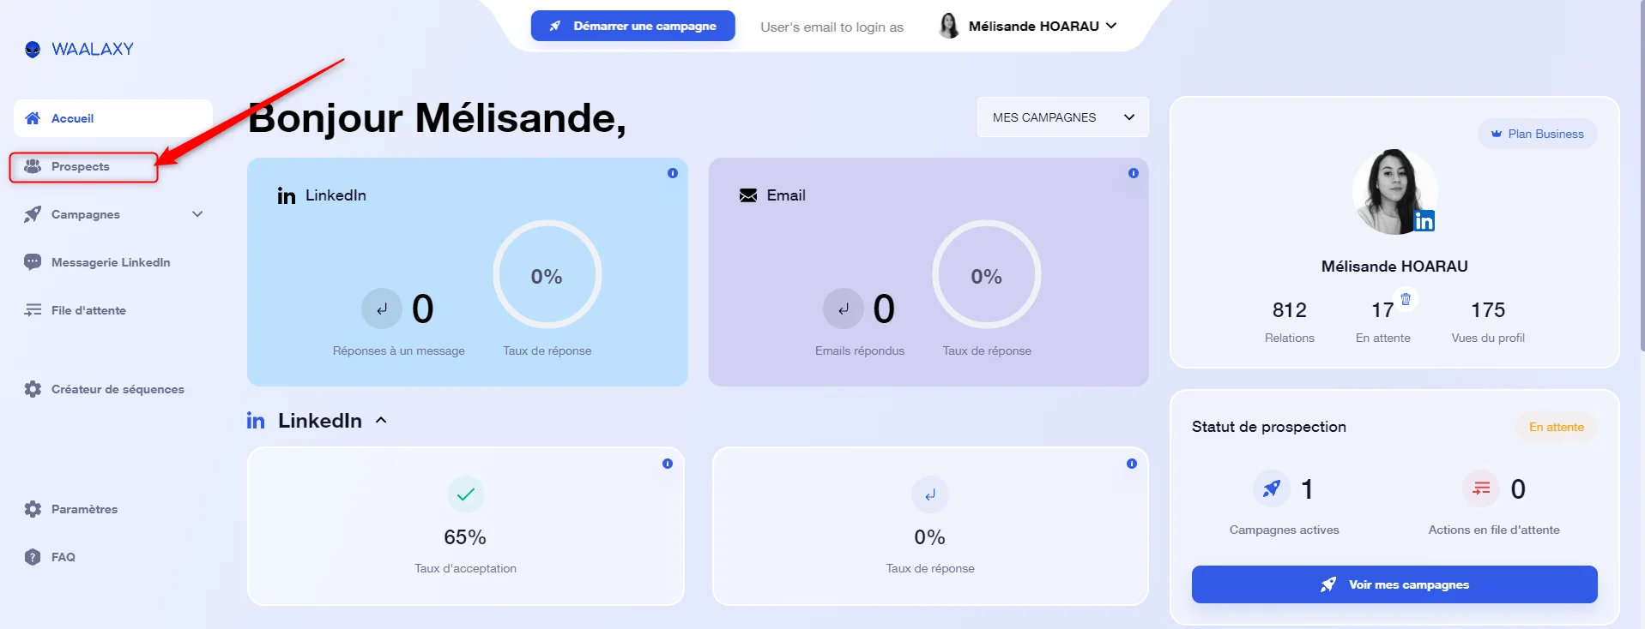Open File d'attente in the sidebar
Image resolution: width=1645 pixels, height=629 pixels.
(88, 310)
